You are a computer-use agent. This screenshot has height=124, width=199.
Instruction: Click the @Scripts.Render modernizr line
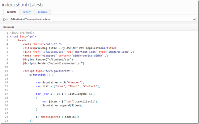[x=53, y=63]
